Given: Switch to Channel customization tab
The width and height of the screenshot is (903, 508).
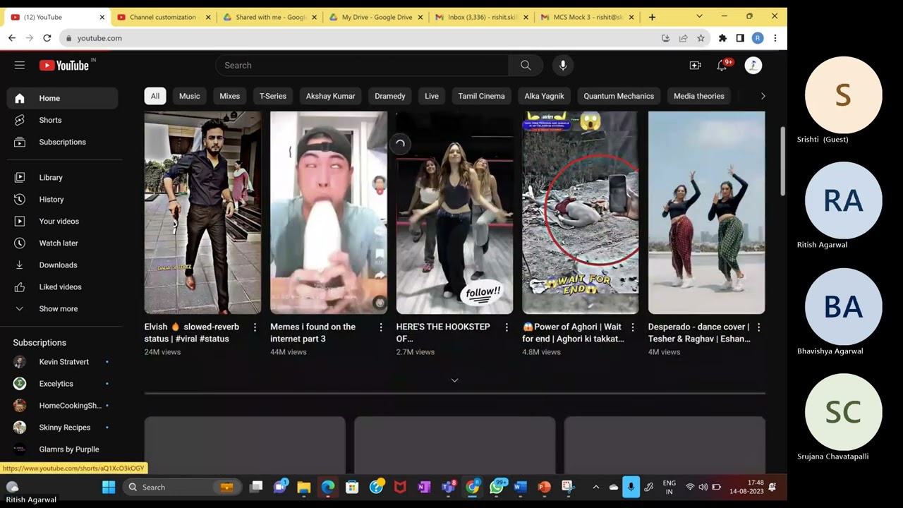Looking at the screenshot, I should pos(163,17).
